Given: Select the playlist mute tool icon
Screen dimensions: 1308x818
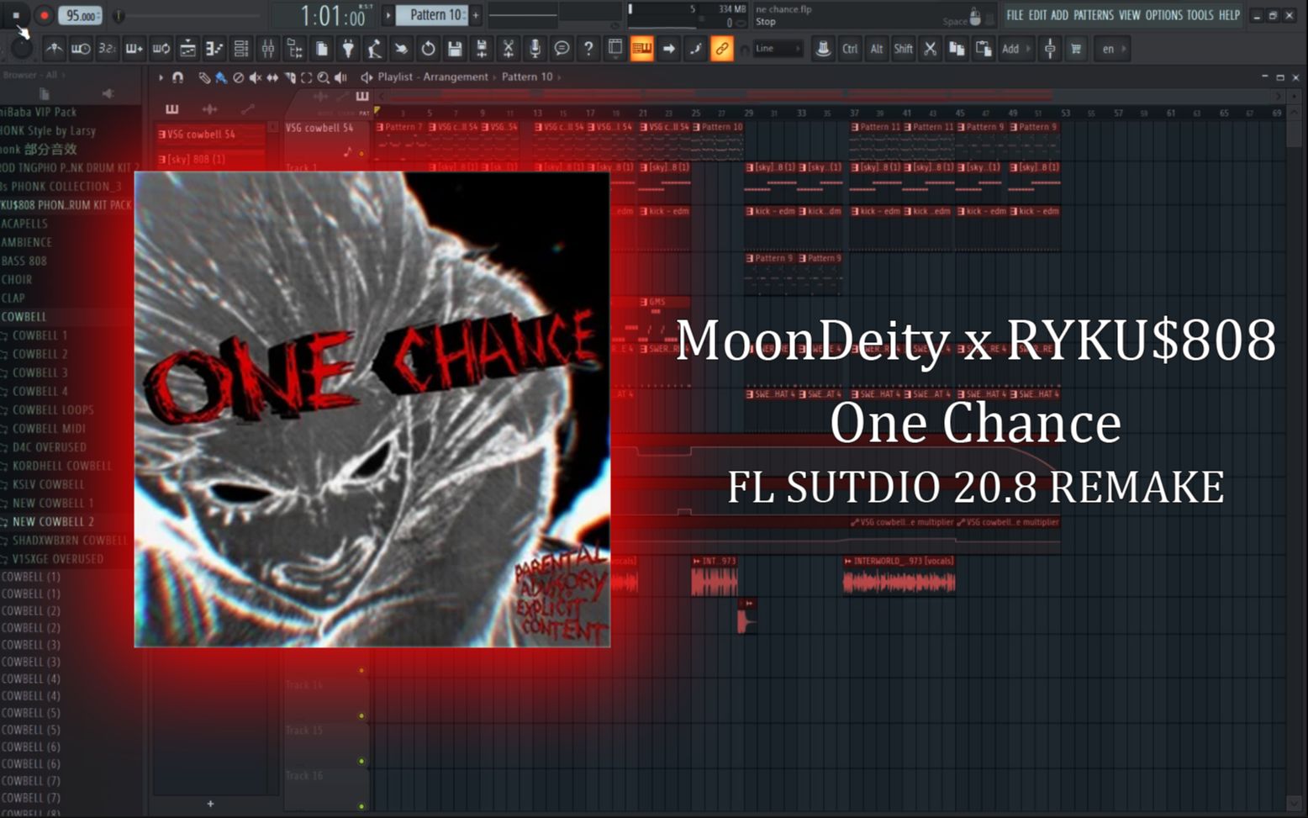Looking at the screenshot, I should (x=255, y=77).
